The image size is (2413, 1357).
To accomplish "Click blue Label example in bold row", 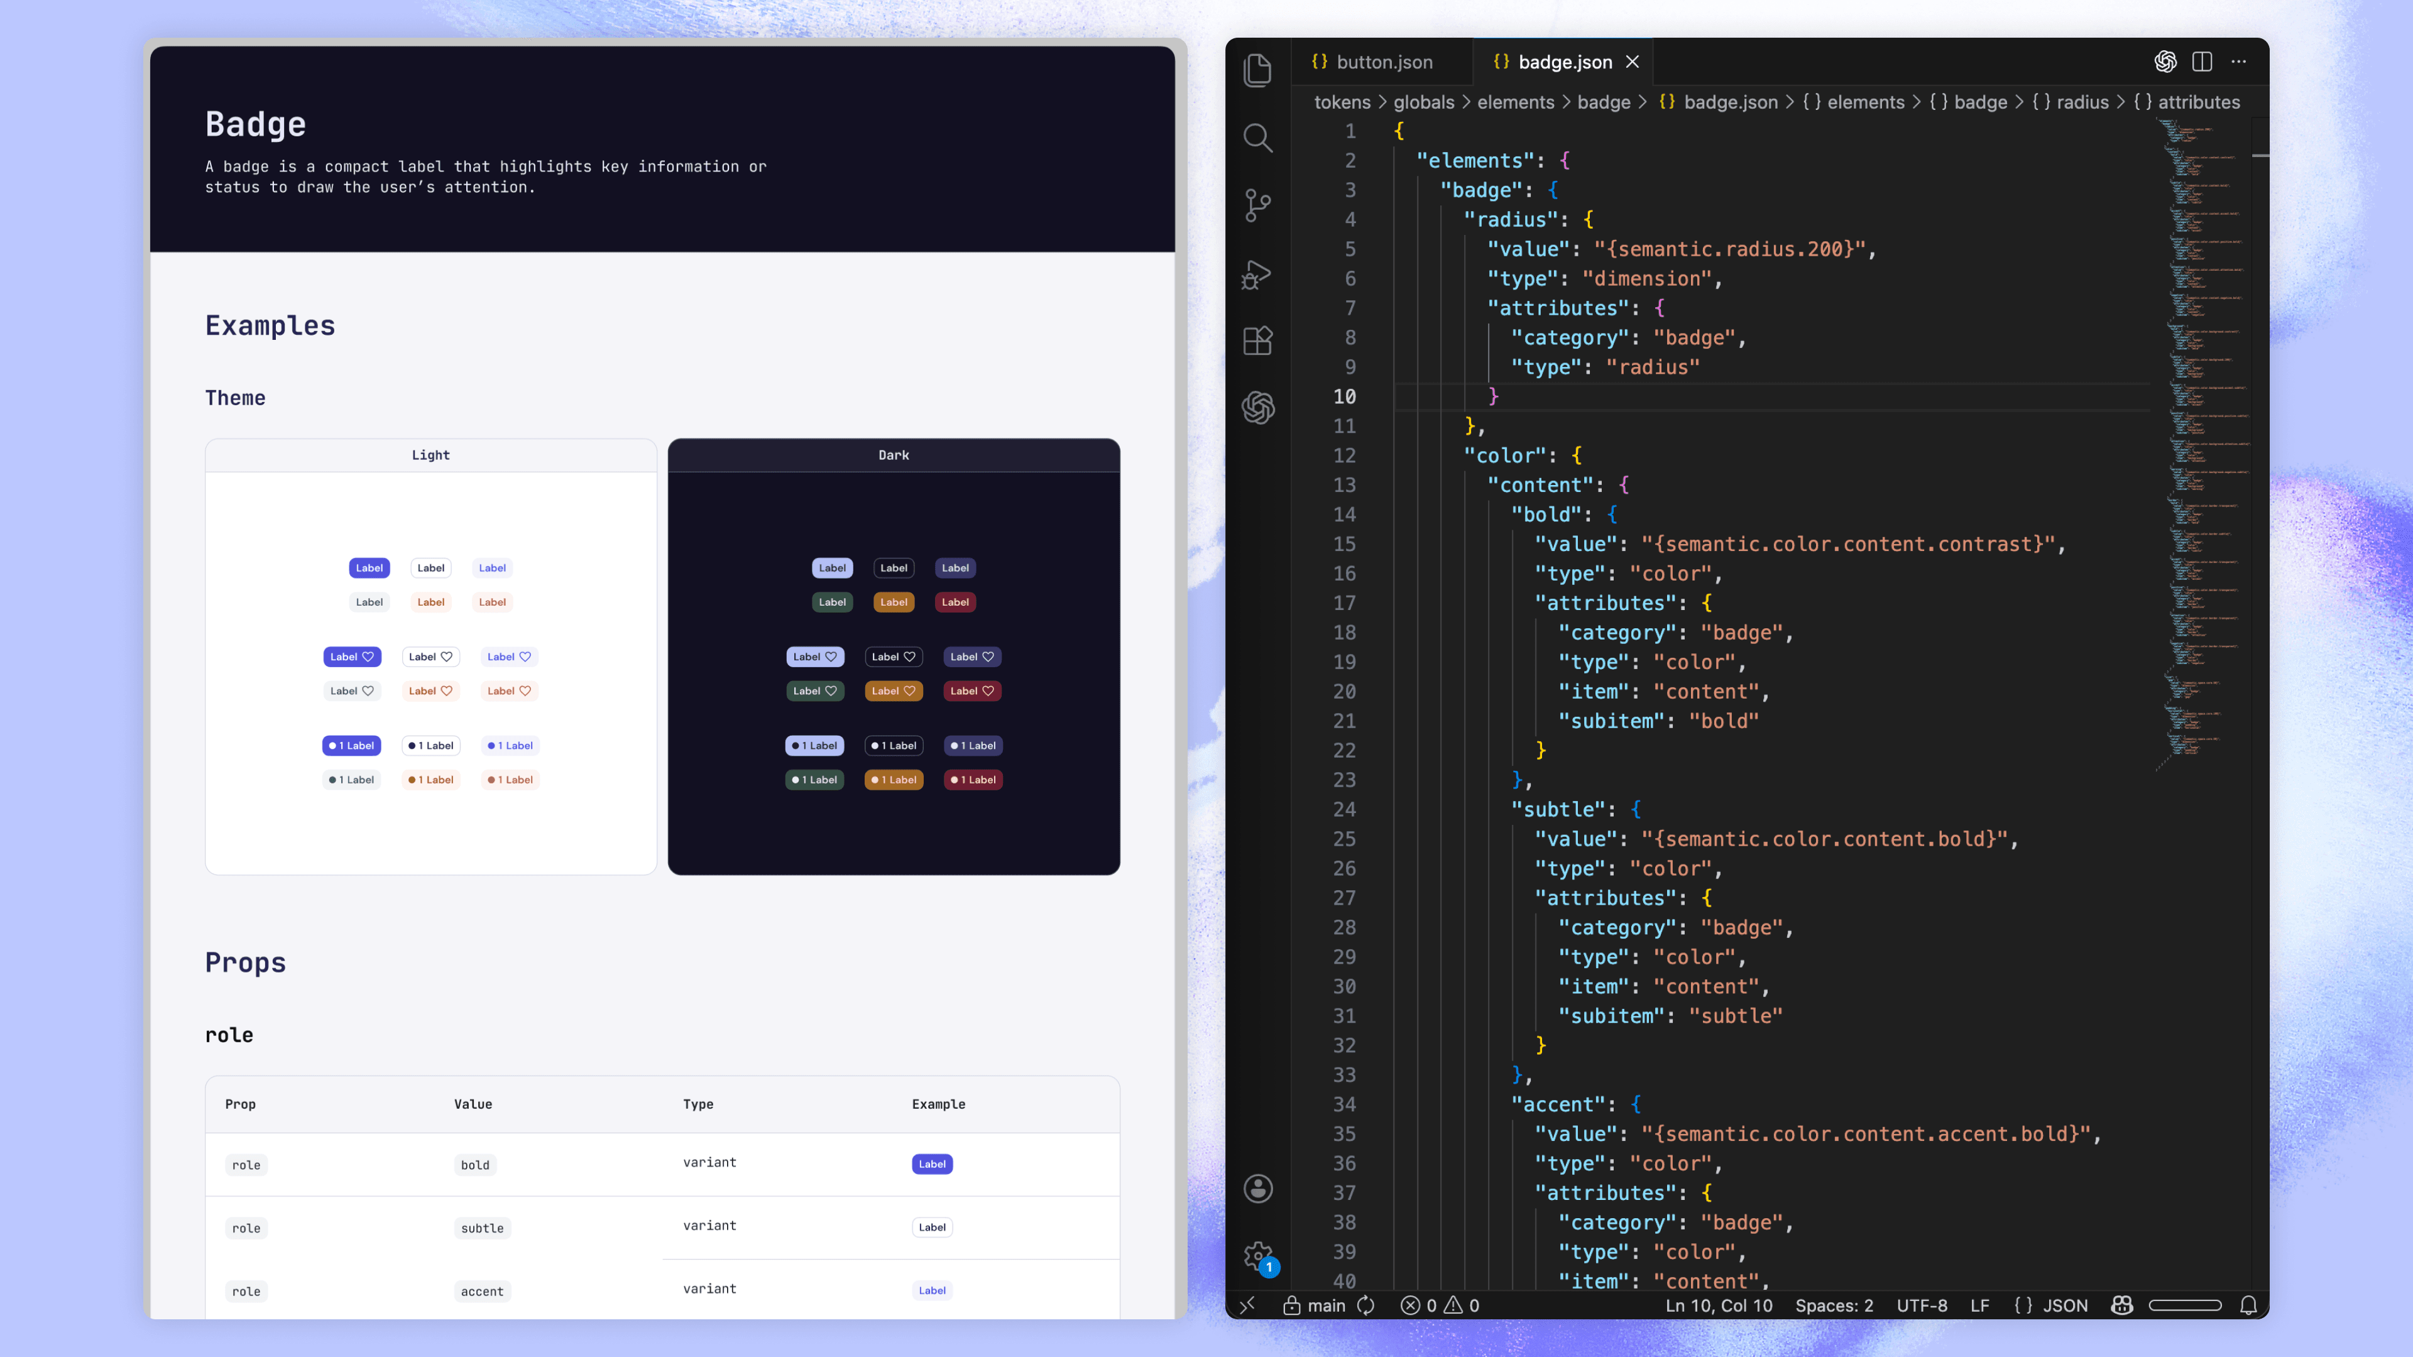I will pos(932,1164).
